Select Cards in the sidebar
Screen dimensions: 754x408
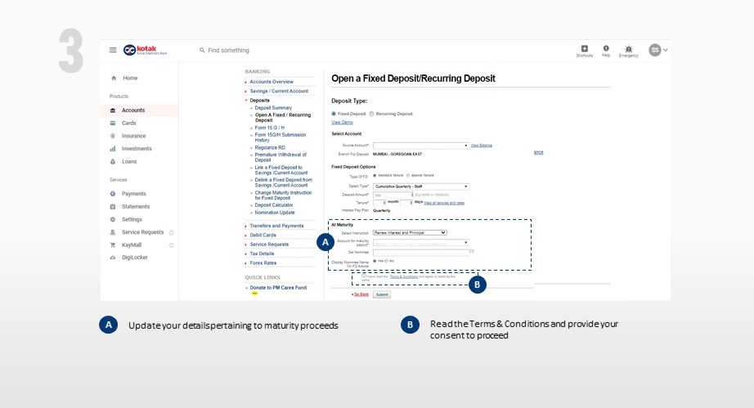coord(129,123)
